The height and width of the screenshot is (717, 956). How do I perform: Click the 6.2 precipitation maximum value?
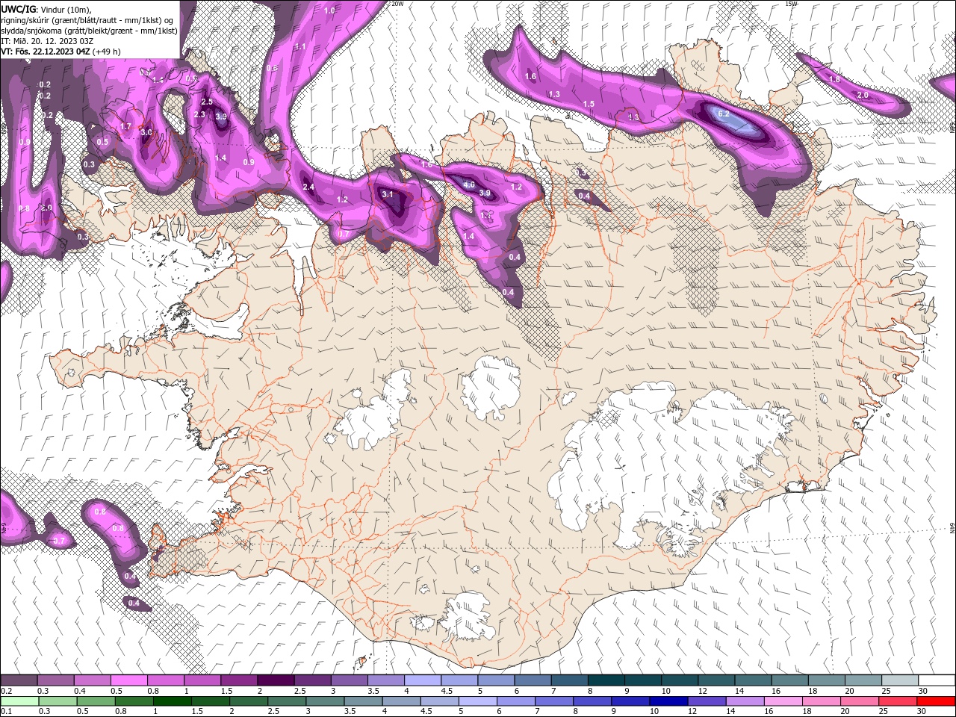click(723, 114)
